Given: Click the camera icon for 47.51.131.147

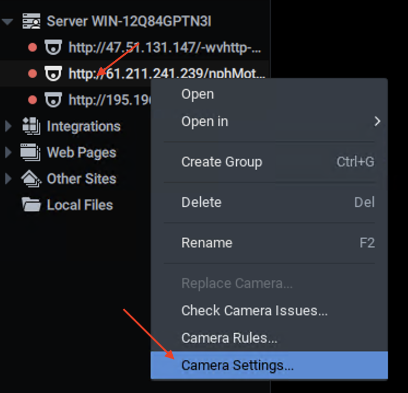Looking at the screenshot, I should (53, 48).
